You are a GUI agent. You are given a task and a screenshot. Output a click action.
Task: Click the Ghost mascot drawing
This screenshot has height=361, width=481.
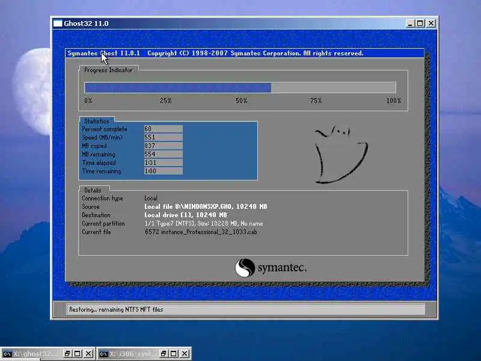(x=341, y=154)
